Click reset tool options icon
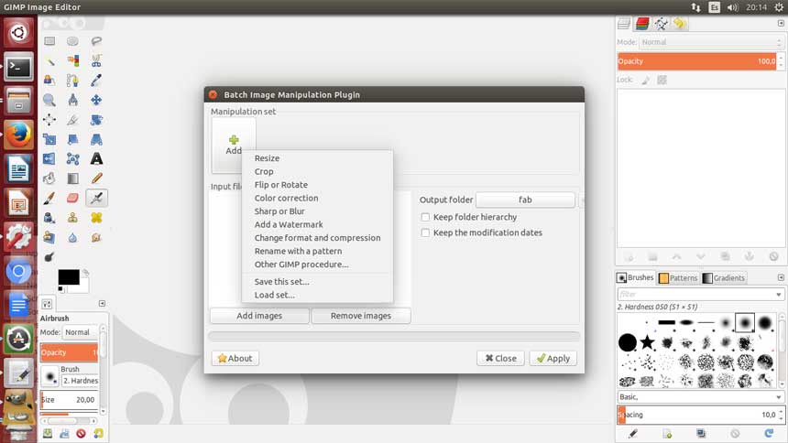788x443 pixels. pos(98,433)
